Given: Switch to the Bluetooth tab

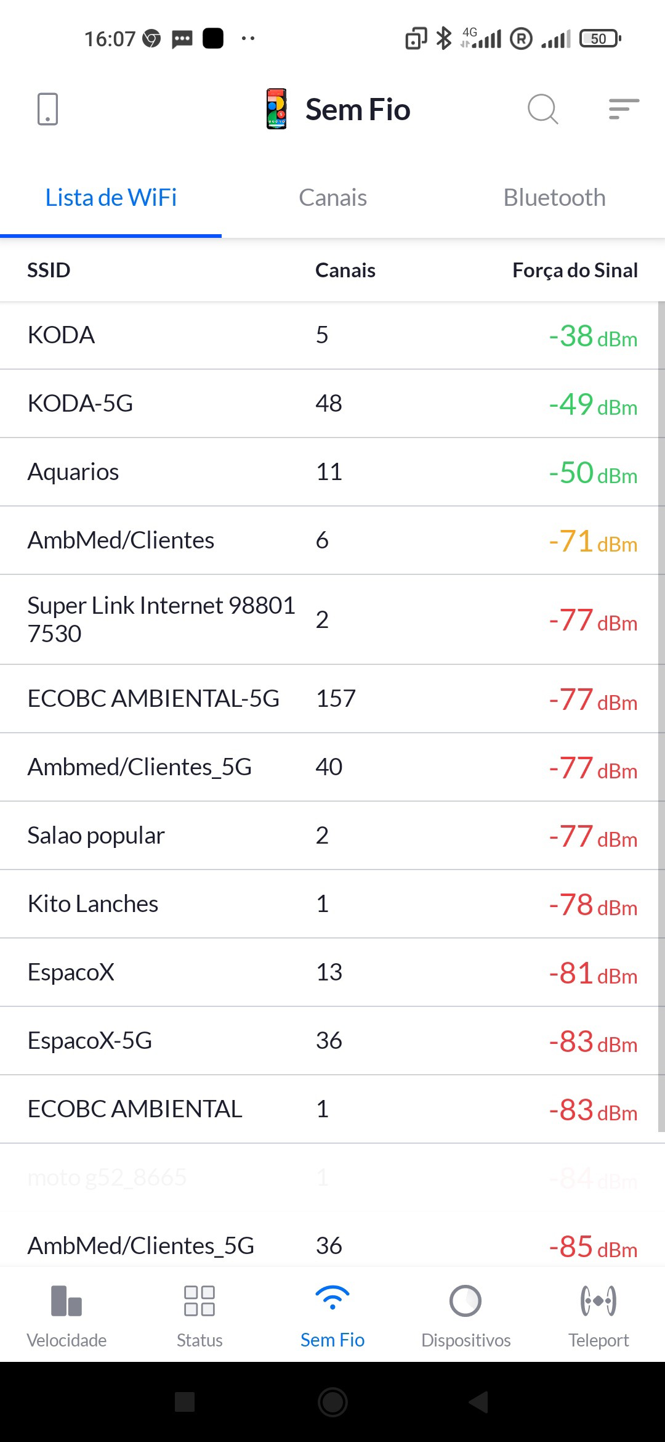Looking at the screenshot, I should click(x=554, y=198).
